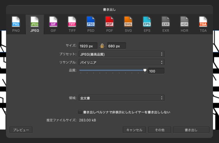Open the 領域 dropdown showing 全文書
This screenshot has width=219, height=143.
[122, 98]
